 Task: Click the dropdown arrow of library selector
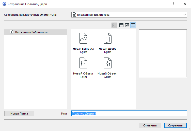185,15
